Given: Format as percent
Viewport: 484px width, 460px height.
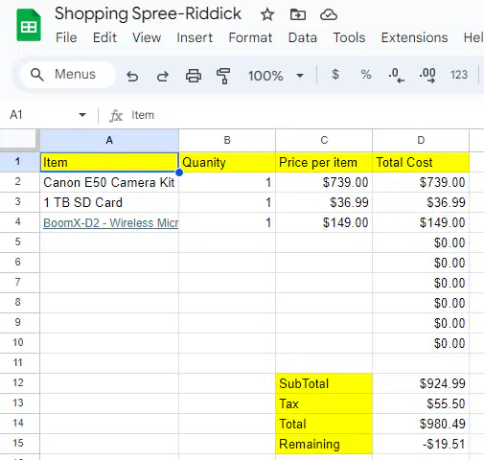Looking at the screenshot, I should 366,75.
